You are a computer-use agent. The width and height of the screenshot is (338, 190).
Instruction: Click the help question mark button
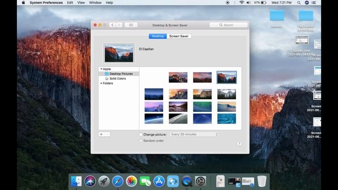(239, 144)
